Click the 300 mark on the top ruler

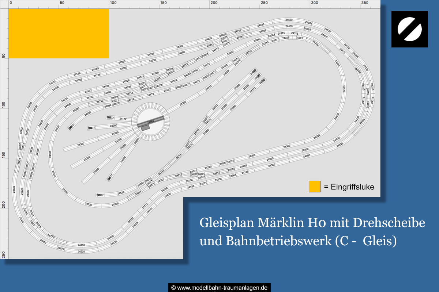point(314,3)
